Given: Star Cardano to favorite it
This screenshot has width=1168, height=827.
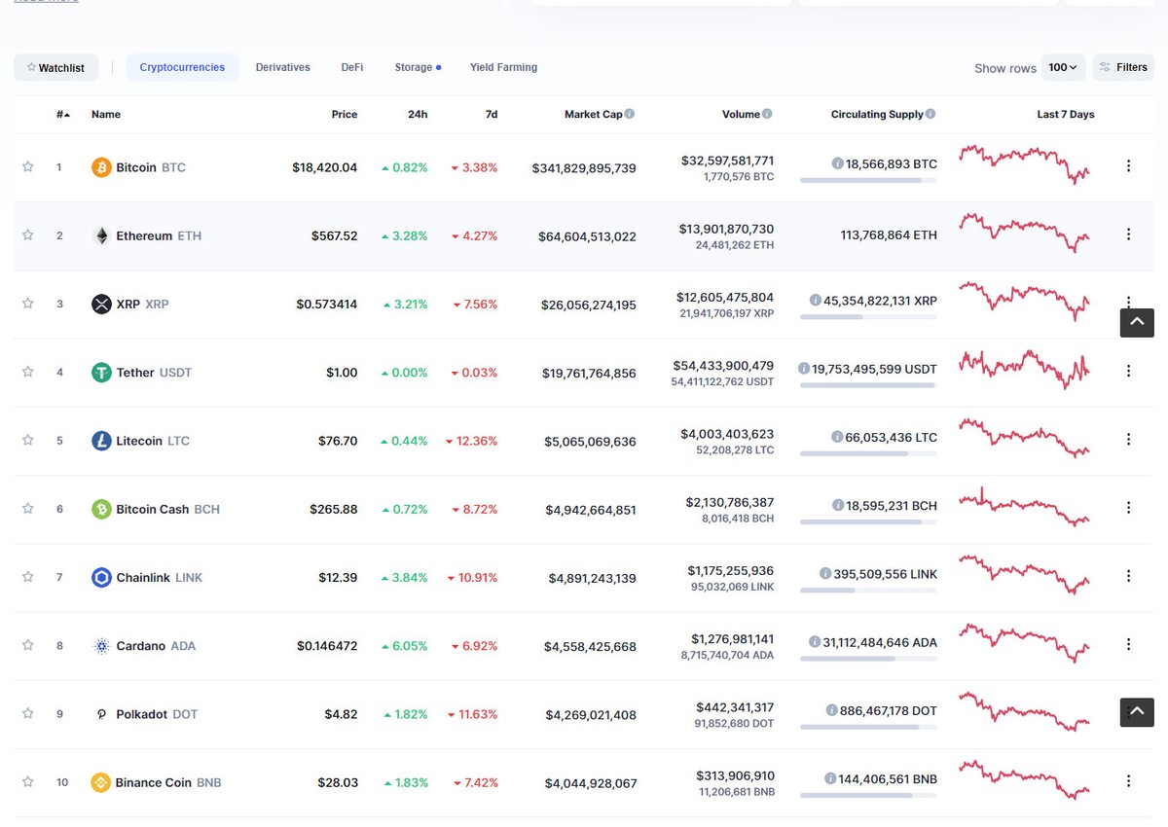Looking at the screenshot, I should 27,644.
